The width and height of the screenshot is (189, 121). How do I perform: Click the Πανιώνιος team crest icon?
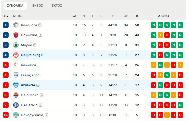point(16,35)
